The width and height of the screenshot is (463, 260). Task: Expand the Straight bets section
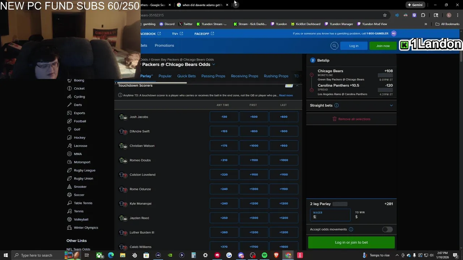click(x=391, y=105)
